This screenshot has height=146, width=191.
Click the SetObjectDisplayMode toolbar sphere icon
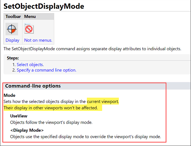coord(12,29)
